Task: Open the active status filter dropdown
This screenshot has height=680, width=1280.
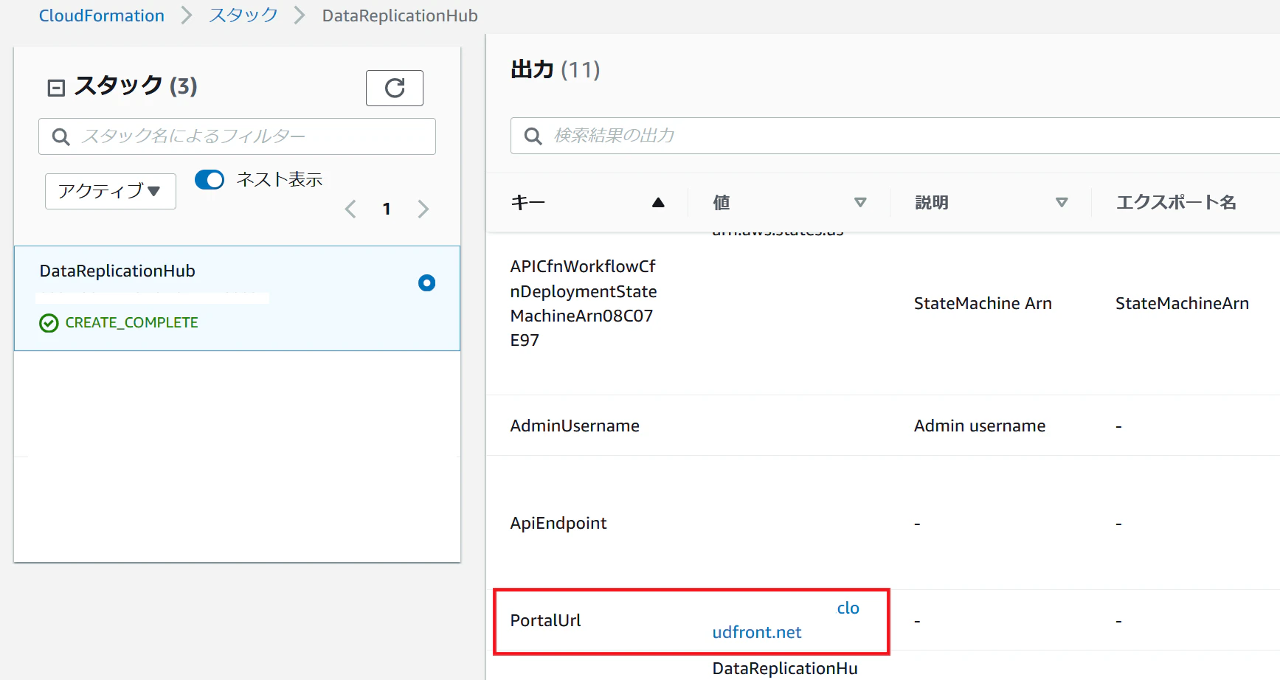Action: click(x=111, y=192)
